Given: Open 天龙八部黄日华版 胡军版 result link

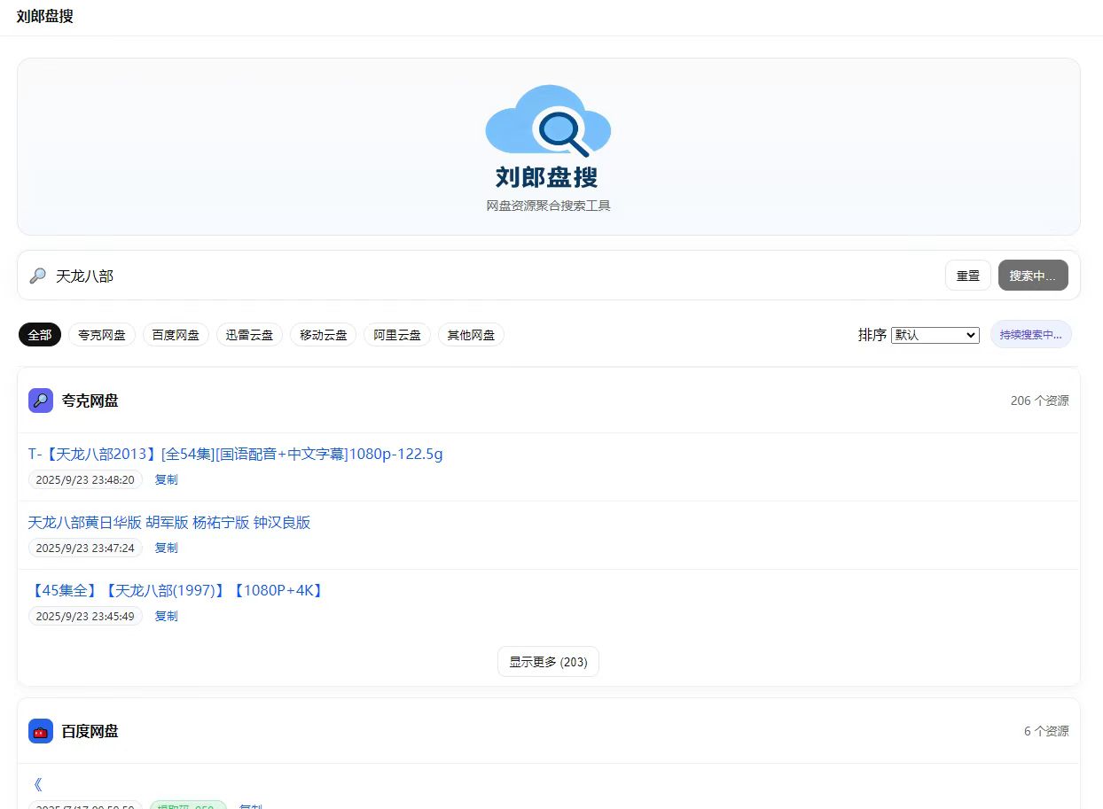Looking at the screenshot, I should [169, 523].
